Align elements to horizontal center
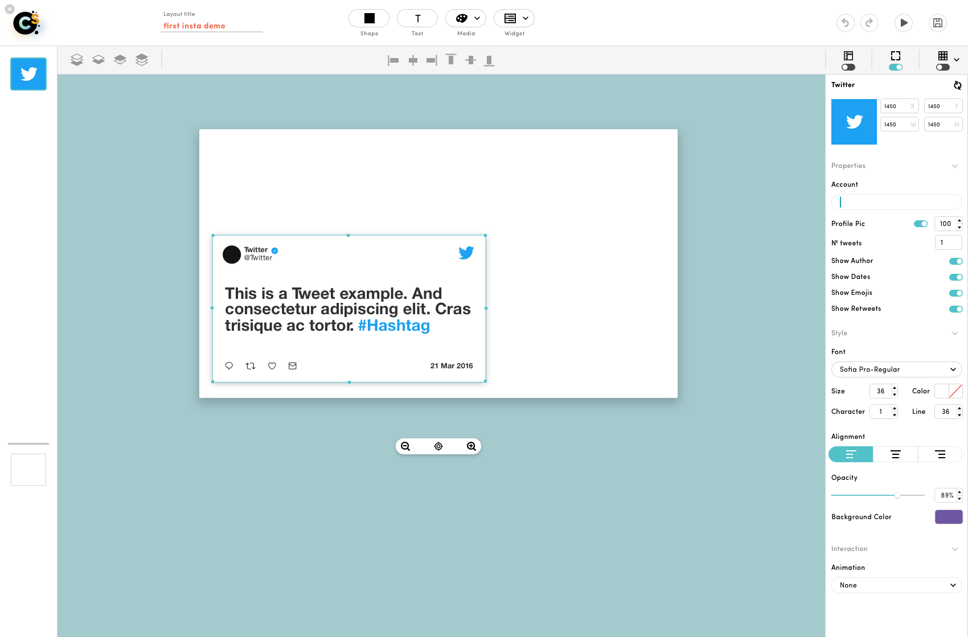 point(413,60)
